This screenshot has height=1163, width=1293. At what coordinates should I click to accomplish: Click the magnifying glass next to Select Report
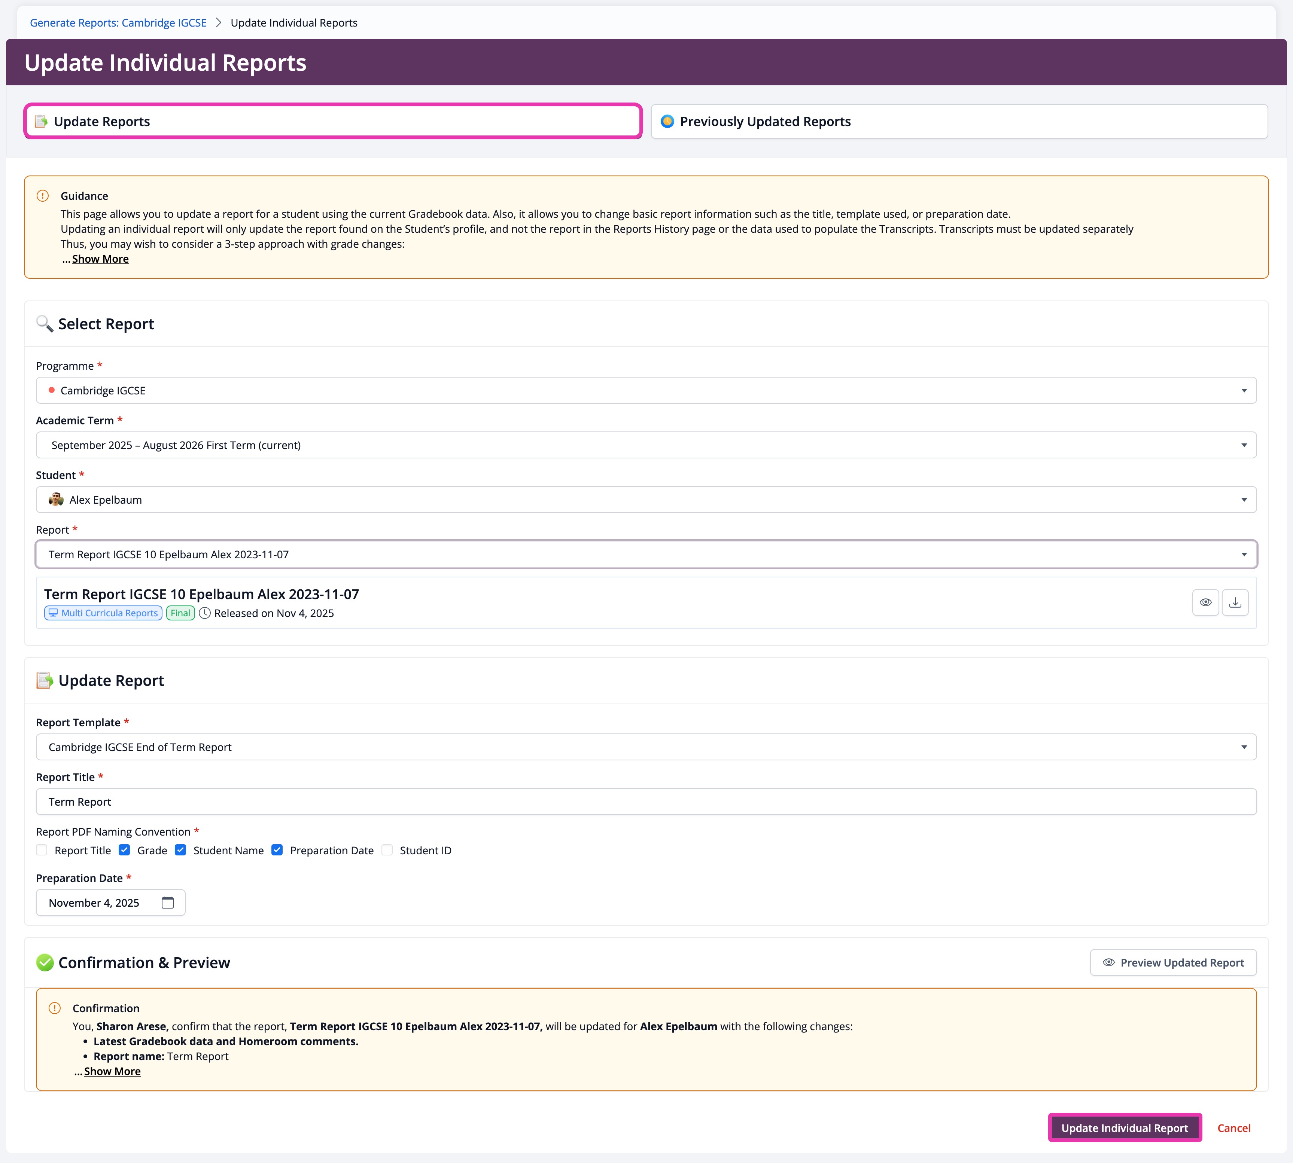44,323
